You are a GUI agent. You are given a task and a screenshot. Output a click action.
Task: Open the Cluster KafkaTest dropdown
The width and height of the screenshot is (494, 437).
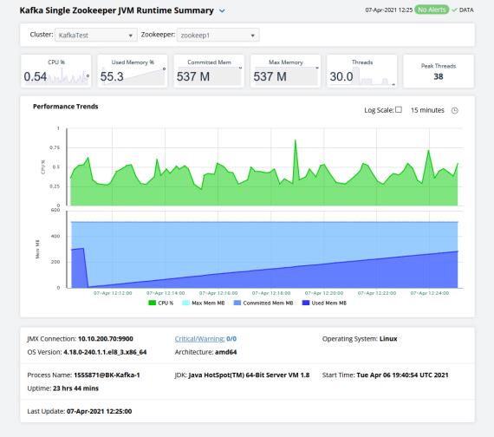pyautogui.click(x=96, y=35)
